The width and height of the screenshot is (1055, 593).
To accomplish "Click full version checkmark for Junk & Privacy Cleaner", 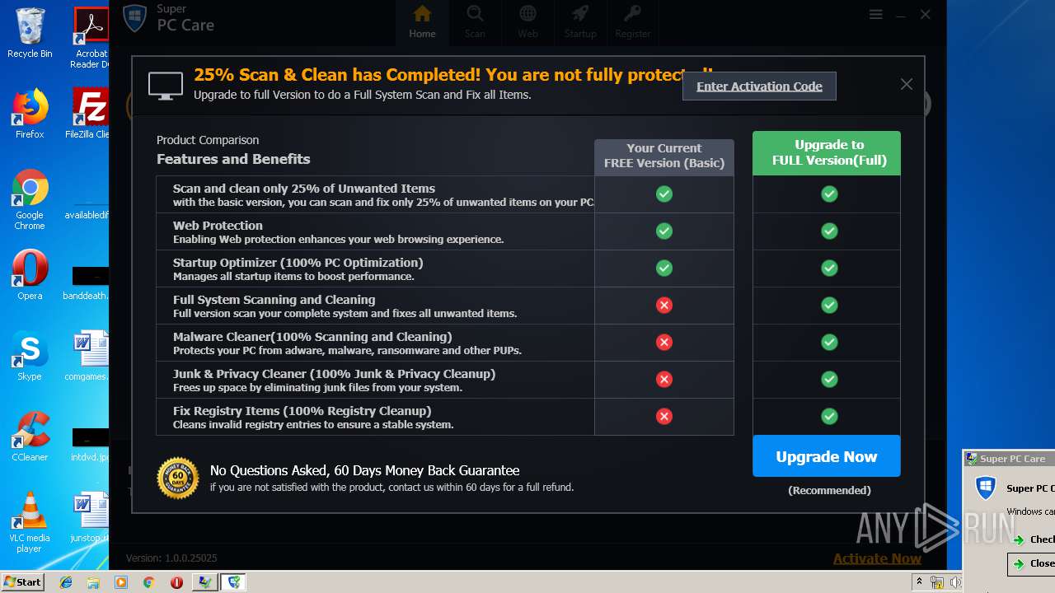I will (829, 380).
